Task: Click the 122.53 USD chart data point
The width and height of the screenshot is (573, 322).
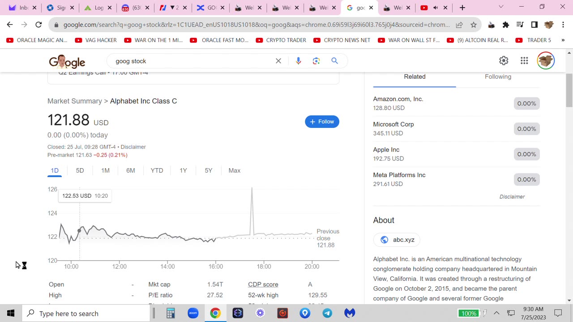Action: point(80,230)
